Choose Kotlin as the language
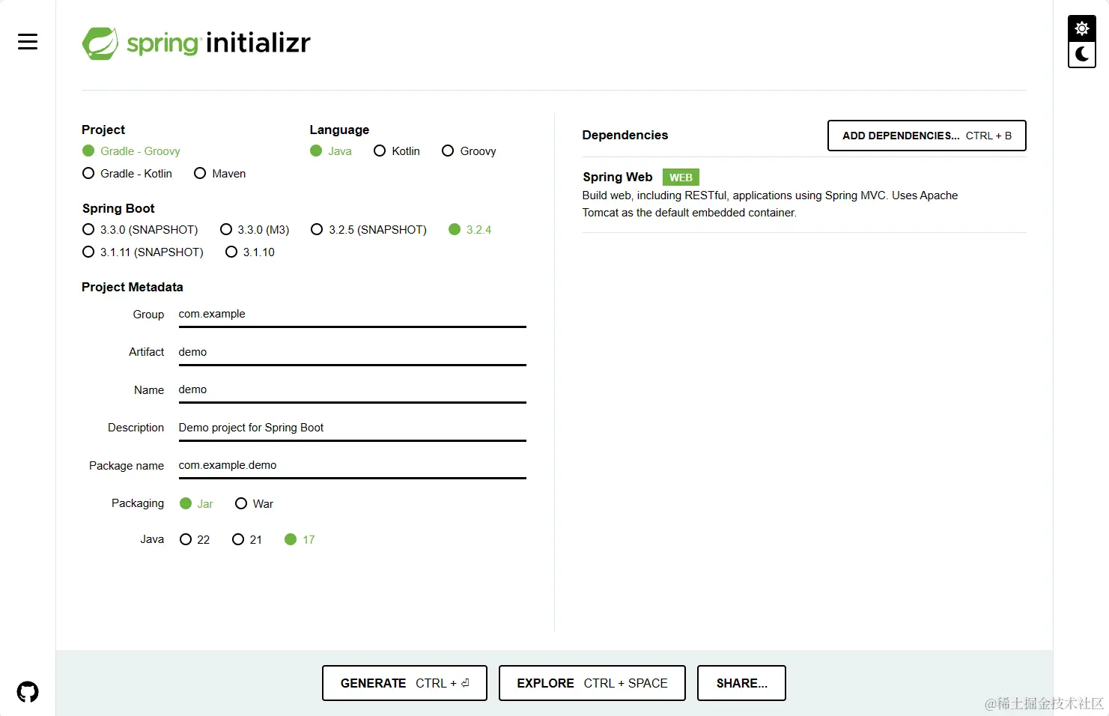Image resolution: width=1109 pixels, height=716 pixels. pos(397,151)
